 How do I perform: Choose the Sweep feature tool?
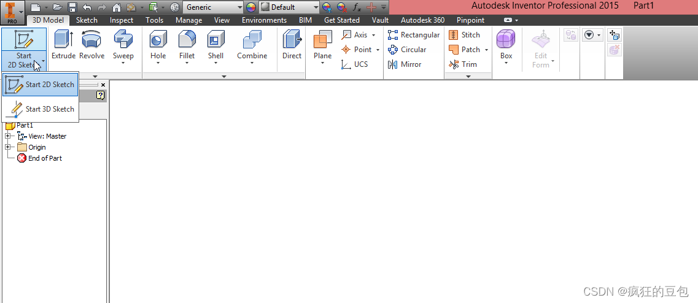(123, 45)
